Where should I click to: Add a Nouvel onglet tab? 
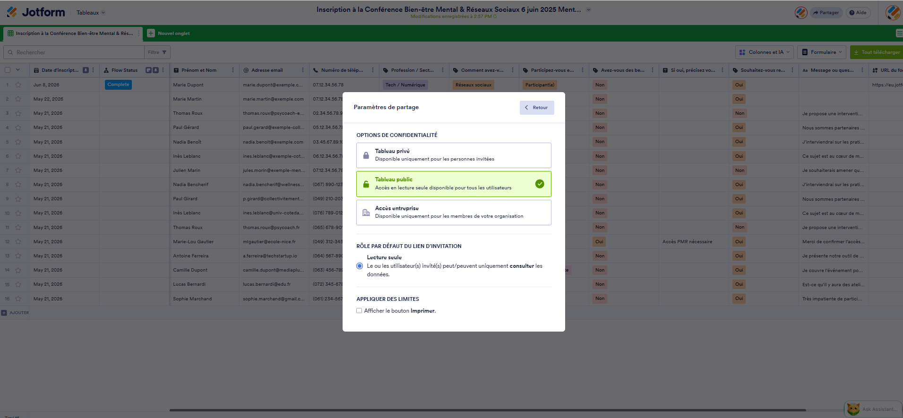click(169, 34)
